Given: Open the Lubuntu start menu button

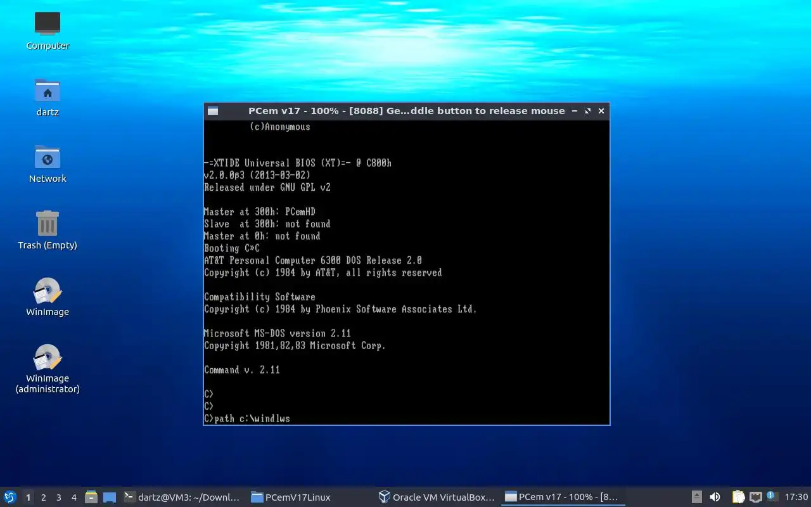Looking at the screenshot, I should 10,497.
